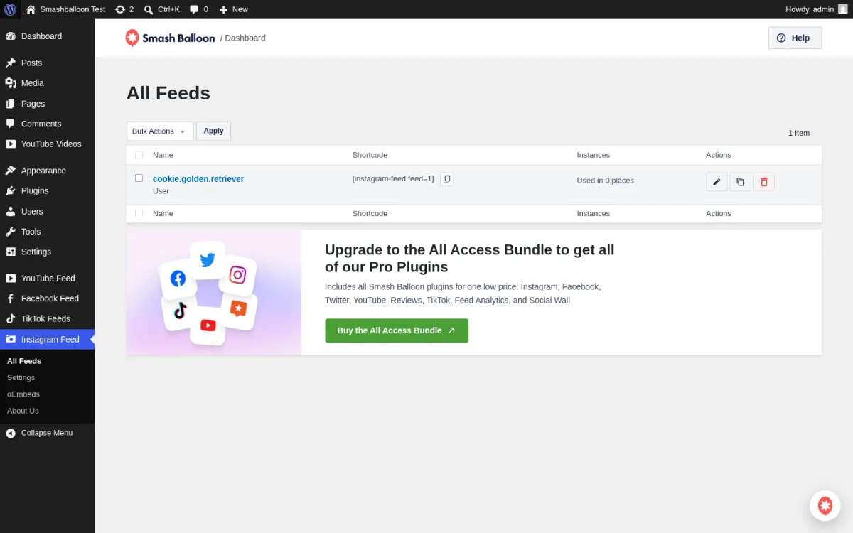Screen dimensions: 853x533
Task: Delete the cookie.golden.retriever feed with trash icon
Action: (x=764, y=182)
